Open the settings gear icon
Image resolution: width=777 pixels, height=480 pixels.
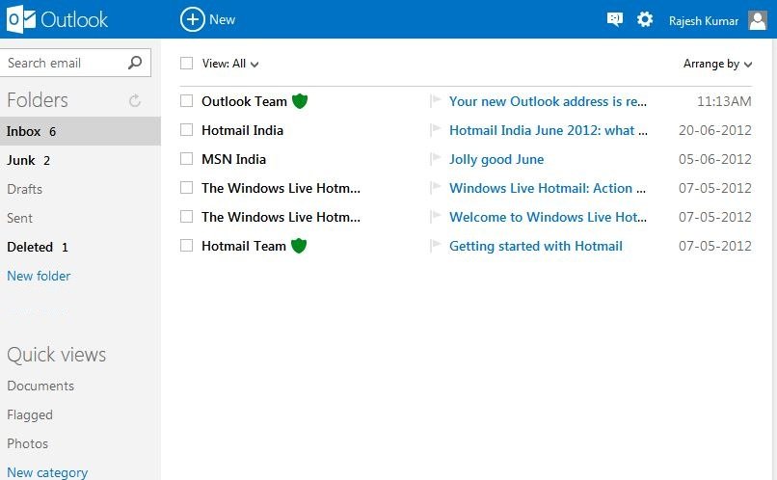645,19
